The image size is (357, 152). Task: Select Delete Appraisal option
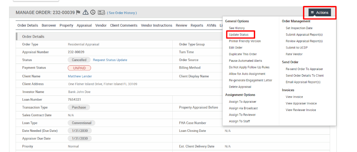[x=240, y=87]
